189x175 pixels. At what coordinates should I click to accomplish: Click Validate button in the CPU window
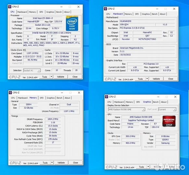(60, 77)
